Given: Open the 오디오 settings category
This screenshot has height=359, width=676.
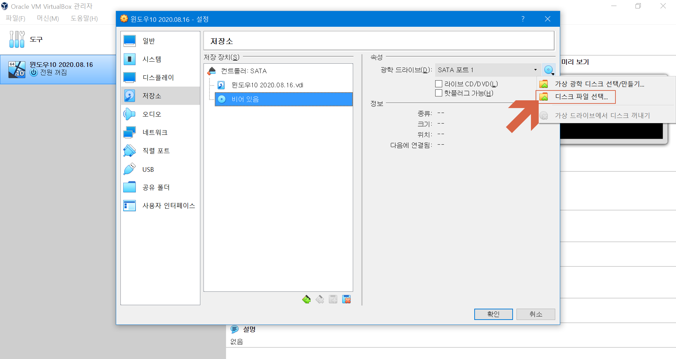Looking at the screenshot, I should 160,114.
